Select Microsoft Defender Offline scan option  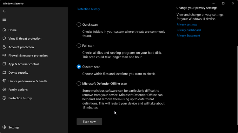[x=79, y=83]
